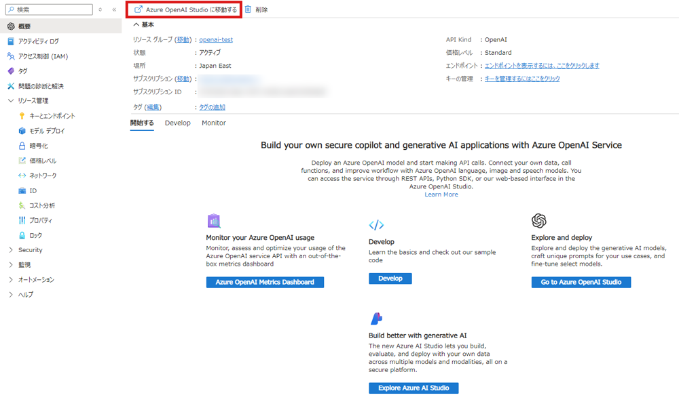Click the 編集 link beside タグ
The image size is (679, 408).
153,107
